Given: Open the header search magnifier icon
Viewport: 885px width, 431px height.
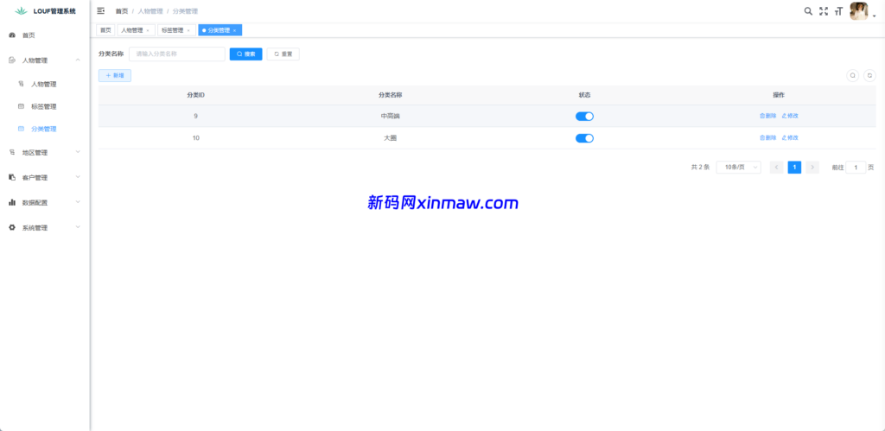Looking at the screenshot, I should (x=808, y=10).
